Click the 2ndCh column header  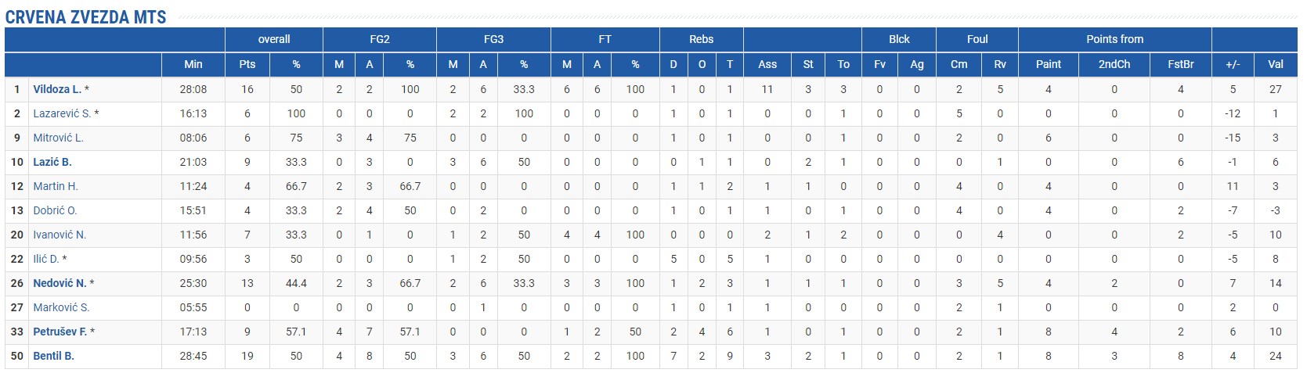(x=1114, y=64)
